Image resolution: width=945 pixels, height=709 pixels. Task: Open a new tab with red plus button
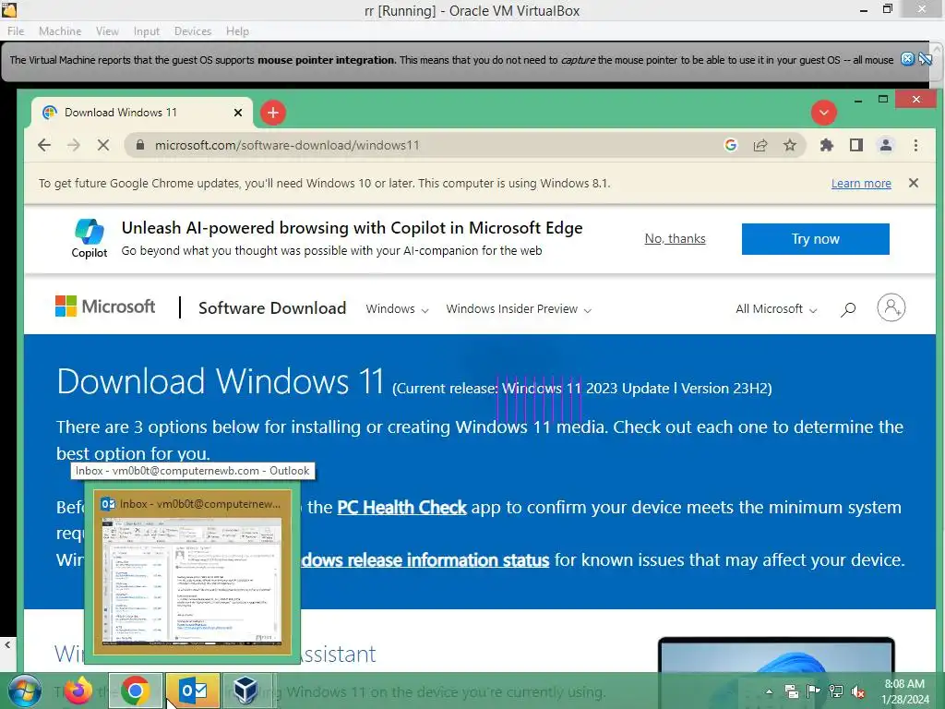273,113
